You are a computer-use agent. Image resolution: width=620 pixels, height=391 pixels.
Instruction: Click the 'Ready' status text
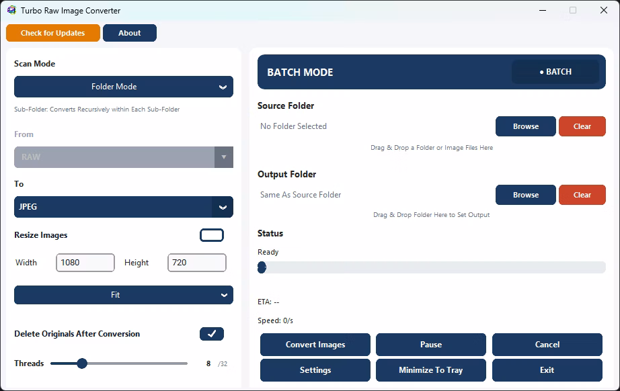pos(268,253)
